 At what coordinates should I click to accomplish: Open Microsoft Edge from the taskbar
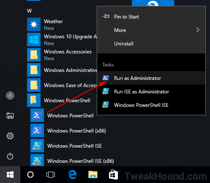pyautogui.click(x=72, y=175)
